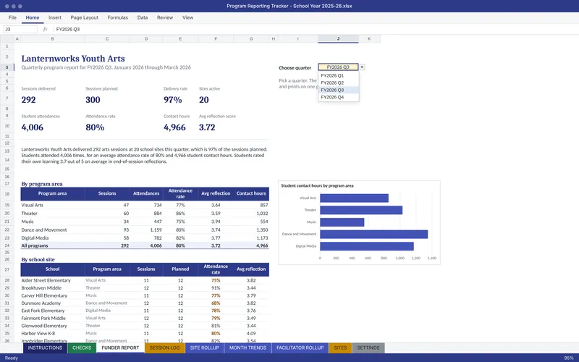The width and height of the screenshot is (579, 362).
Task: Open the Data tab
Action: tap(142, 17)
